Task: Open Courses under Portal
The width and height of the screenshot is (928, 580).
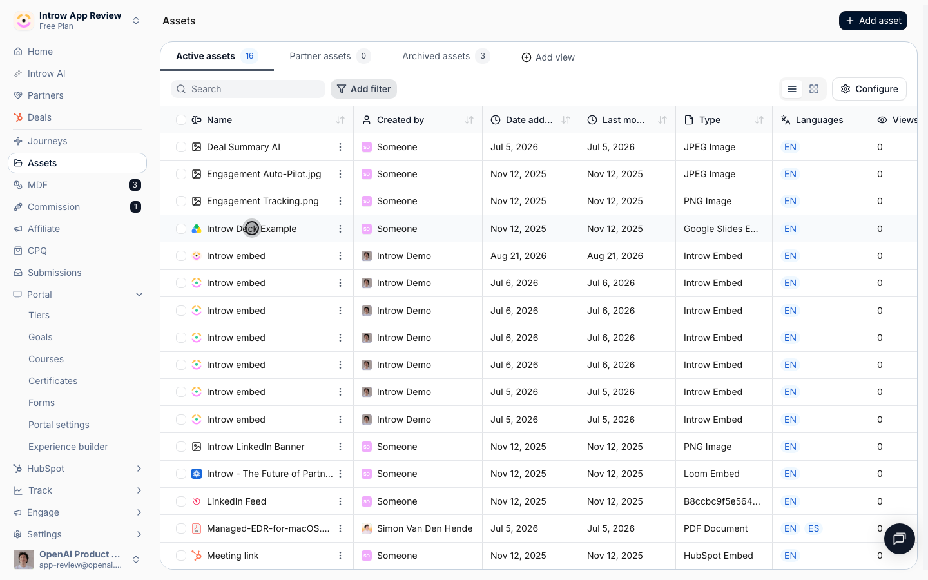Action: pyautogui.click(x=46, y=359)
